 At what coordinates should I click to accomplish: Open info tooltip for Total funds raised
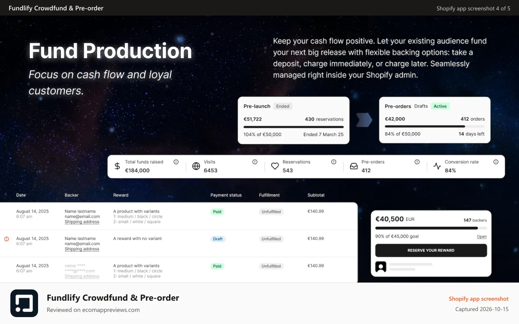(176, 162)
